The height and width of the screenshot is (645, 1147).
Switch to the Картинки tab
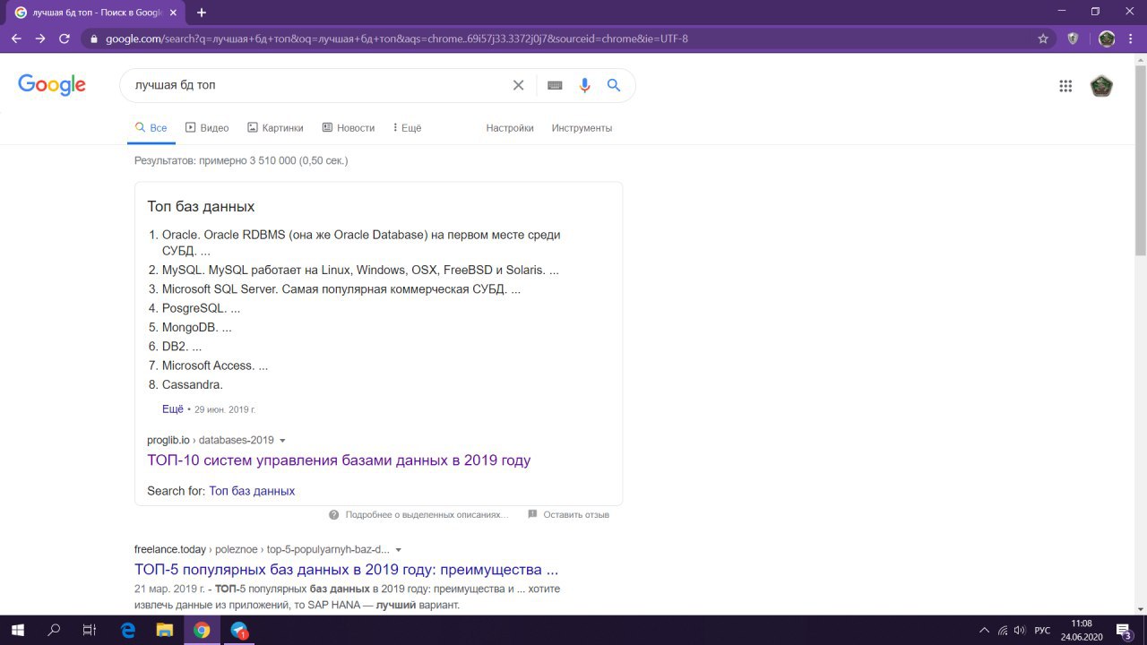click(275, 128)
